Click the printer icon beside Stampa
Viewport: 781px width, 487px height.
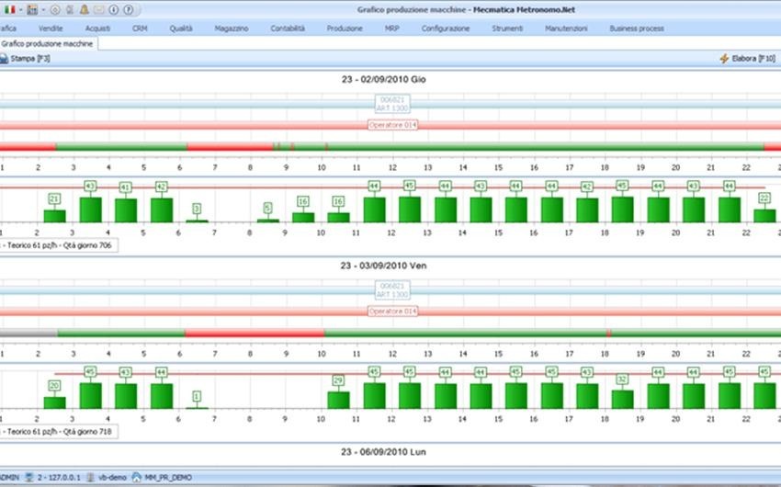pyautogui.click(x=5, y=58)
